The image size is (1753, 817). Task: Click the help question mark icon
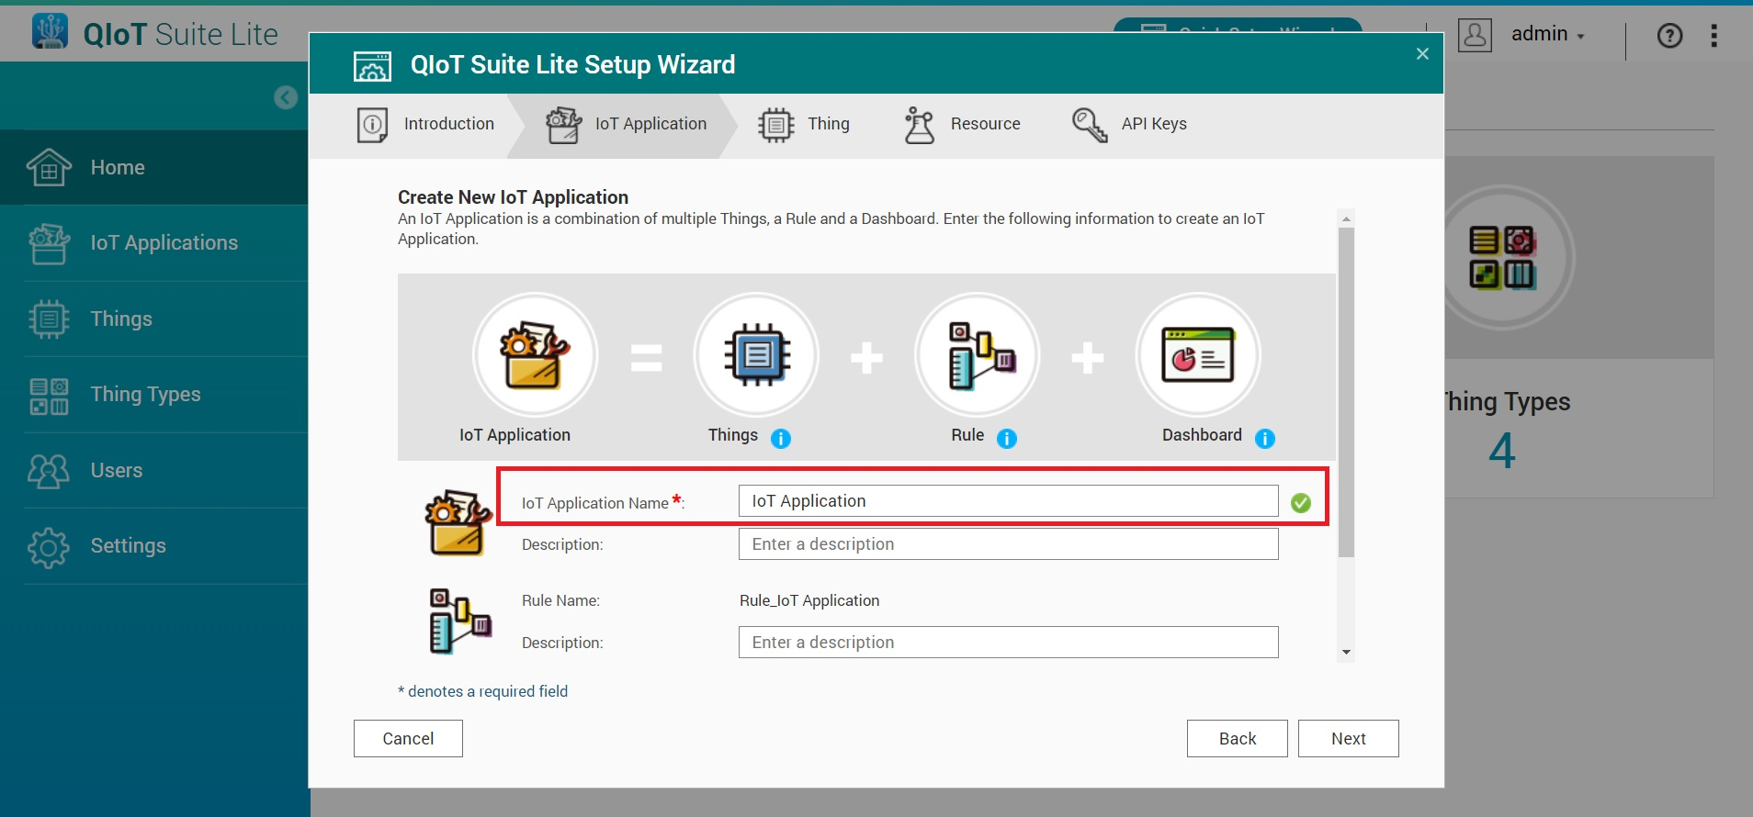pyautogui.click(x=1669, y=36)
